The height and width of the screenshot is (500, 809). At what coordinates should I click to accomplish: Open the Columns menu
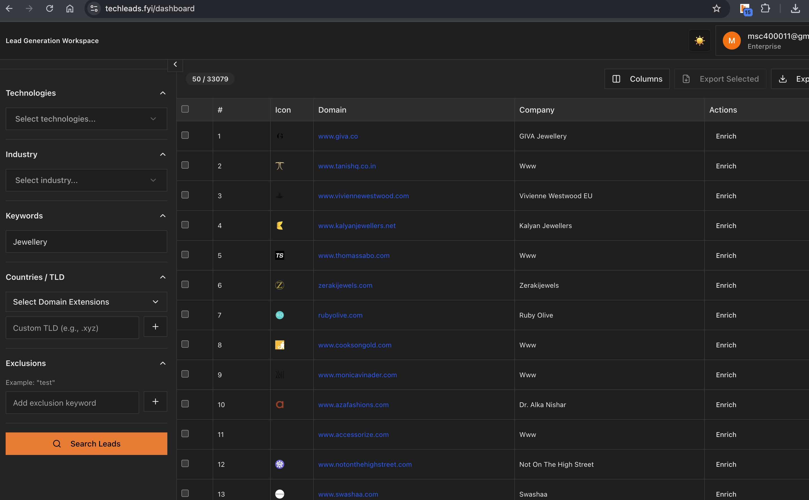click(637, 79)
